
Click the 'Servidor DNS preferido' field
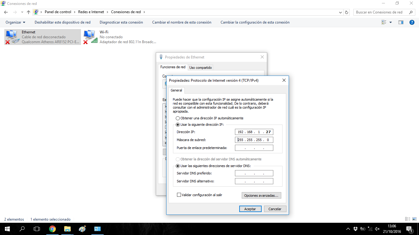click(x=254, y=173)
